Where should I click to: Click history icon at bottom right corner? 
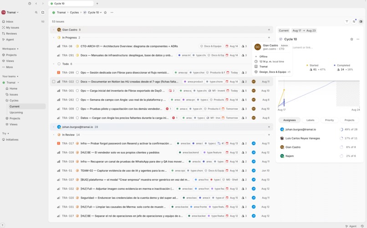point(362,226)
